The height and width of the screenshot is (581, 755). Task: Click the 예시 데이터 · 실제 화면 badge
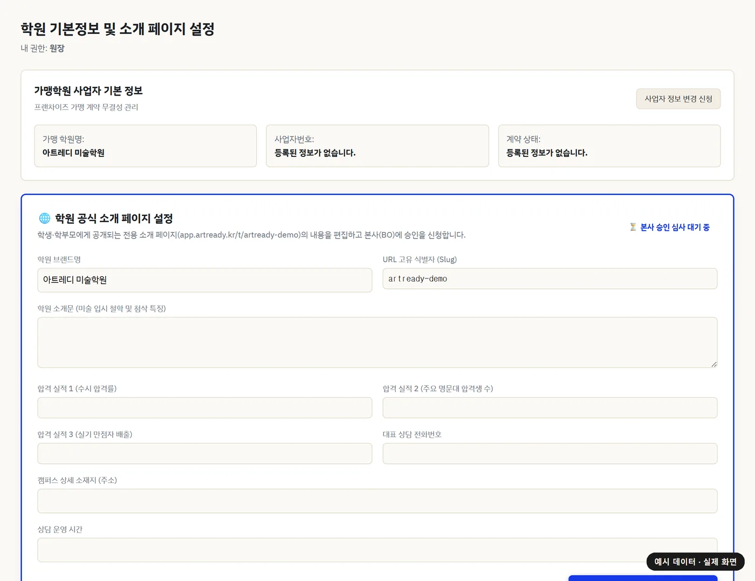(x=696, y=562)
